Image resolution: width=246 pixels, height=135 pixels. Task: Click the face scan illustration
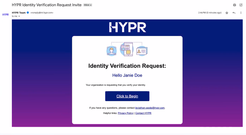click(x=111, y=51)
